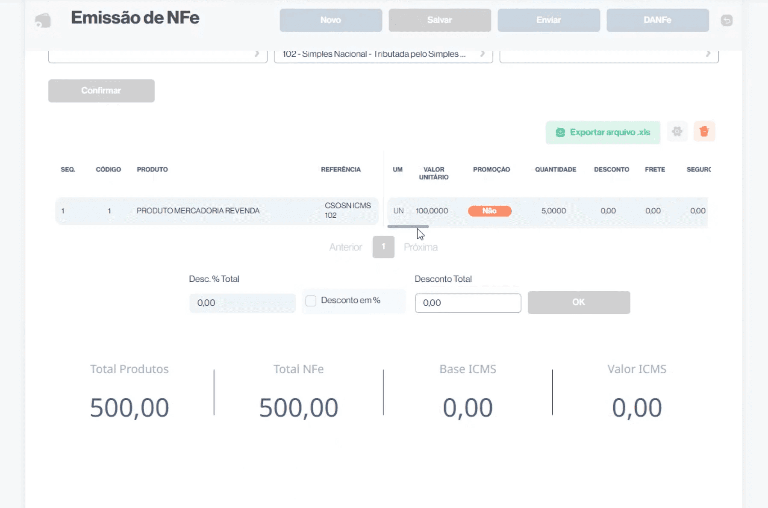Viewport: 768px width, 508px height.
Task: Click the Total NFe 500,00 value
Action: tap(299, 408)
